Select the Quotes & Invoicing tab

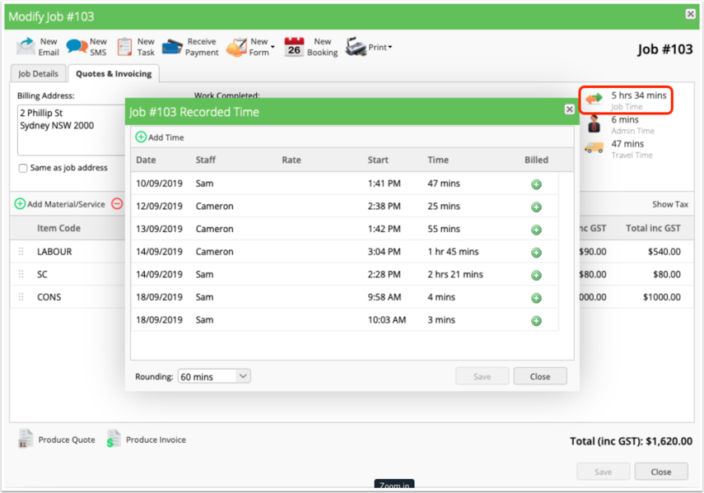(114, 73)
